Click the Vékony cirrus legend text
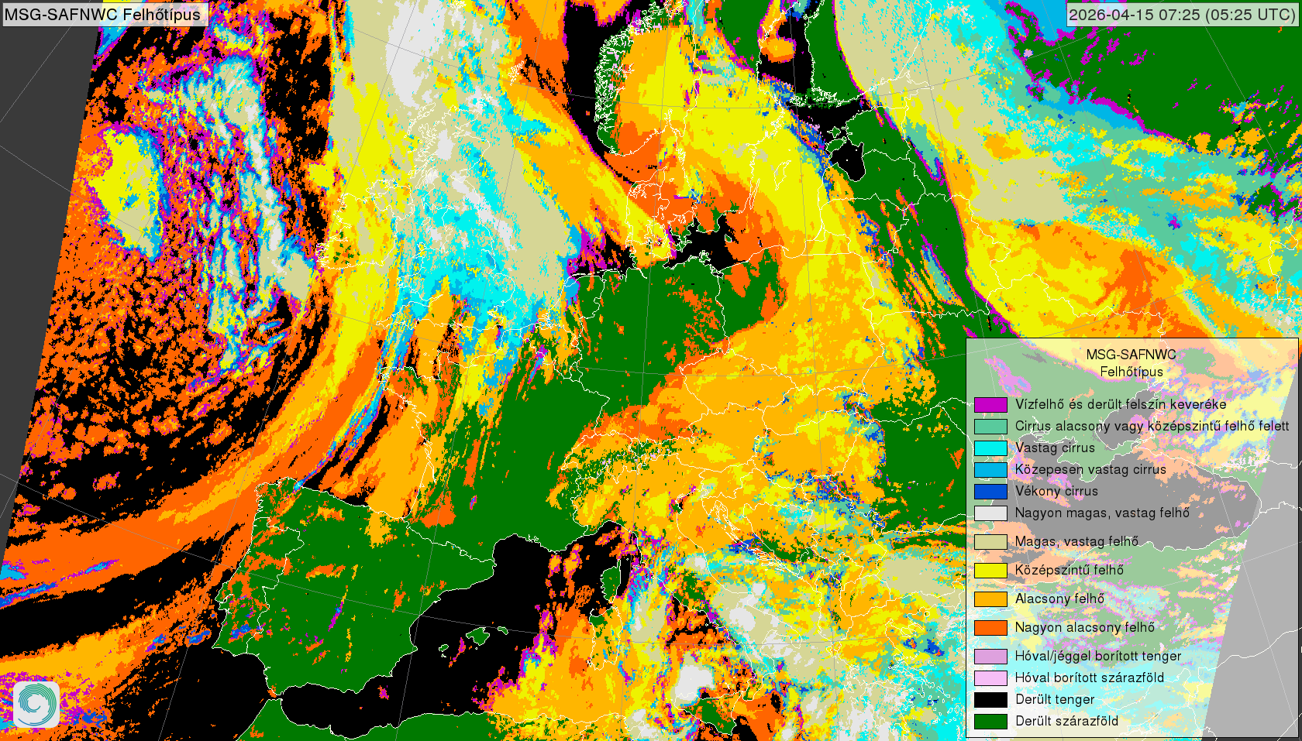 [1056, 491]
